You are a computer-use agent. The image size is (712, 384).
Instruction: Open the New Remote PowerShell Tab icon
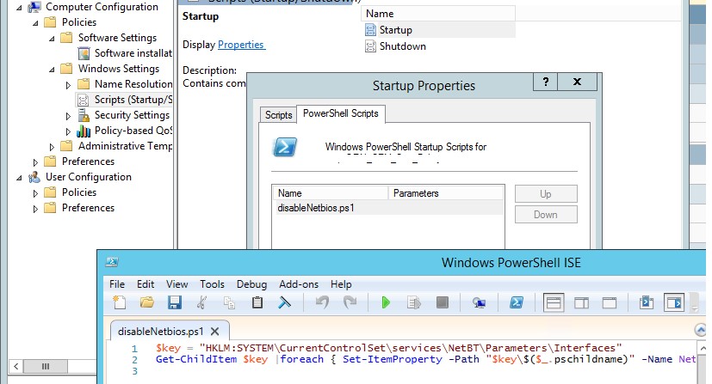[x=479, y=302]
